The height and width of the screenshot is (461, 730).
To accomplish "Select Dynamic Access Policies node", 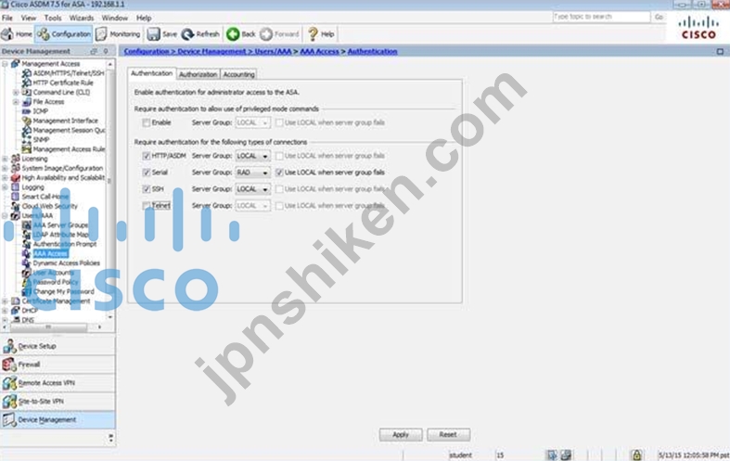I will click(66, 263).
